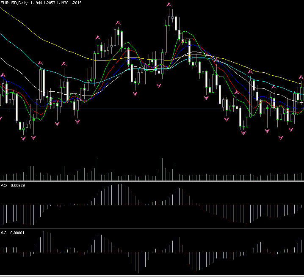Image resolution: width=304 pixels, height=277 pixels.
Task: Click the candlestick with the highest high
Action: (x=169, y=21)
